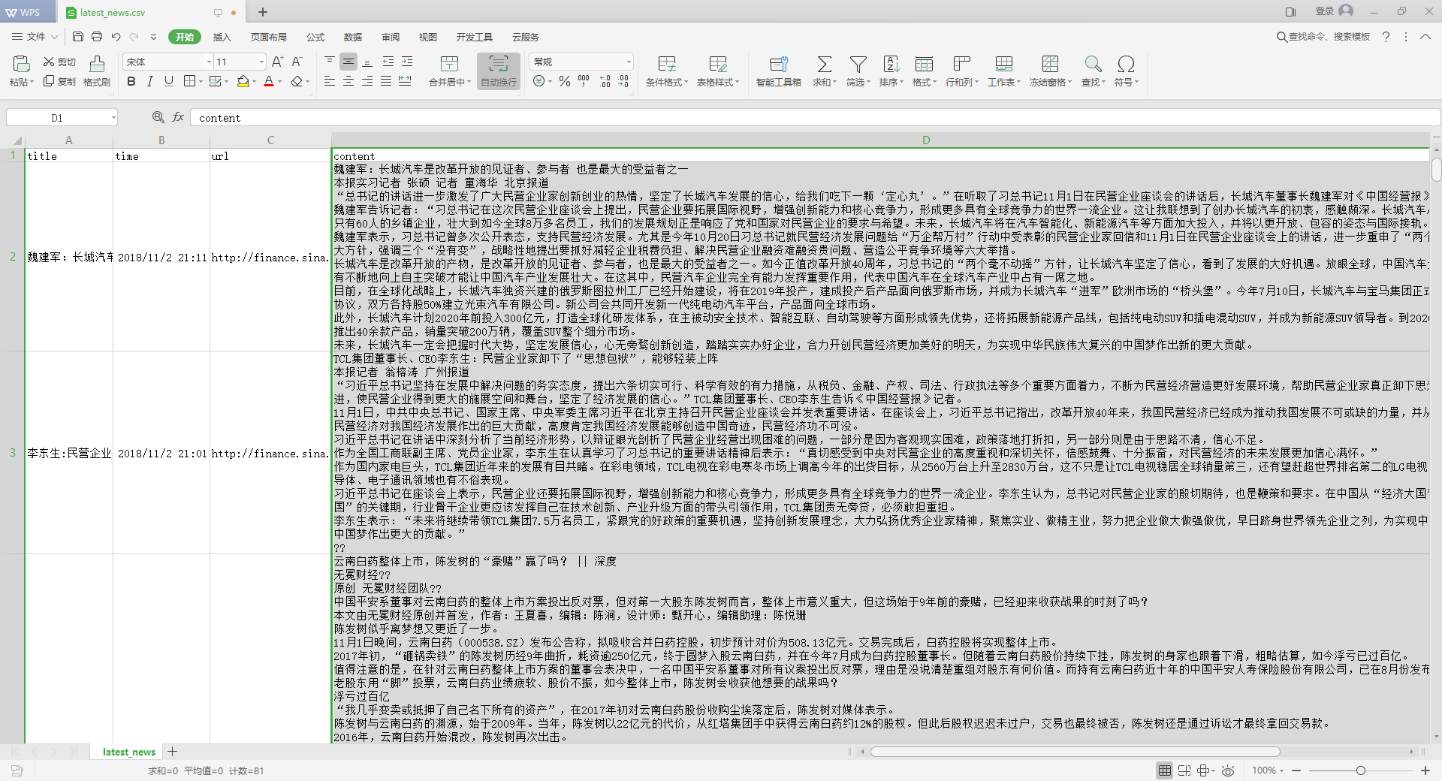The height and width of the screenshot is (781, 1442).
Task: Toggle italic formatting
Action: tap(149, 81)
